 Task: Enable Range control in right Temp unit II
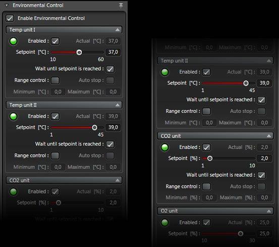[206, 111]
